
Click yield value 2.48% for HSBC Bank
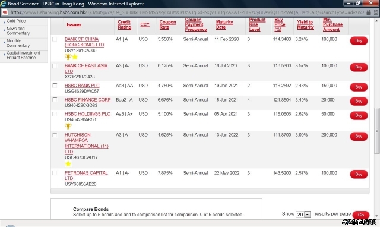[x=301, y=86]
